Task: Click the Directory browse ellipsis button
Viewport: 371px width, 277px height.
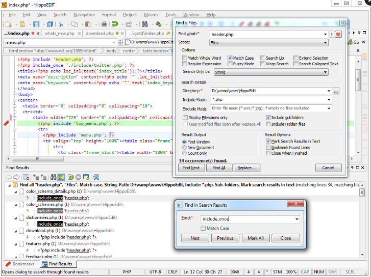Action: [x=336, y=91]
